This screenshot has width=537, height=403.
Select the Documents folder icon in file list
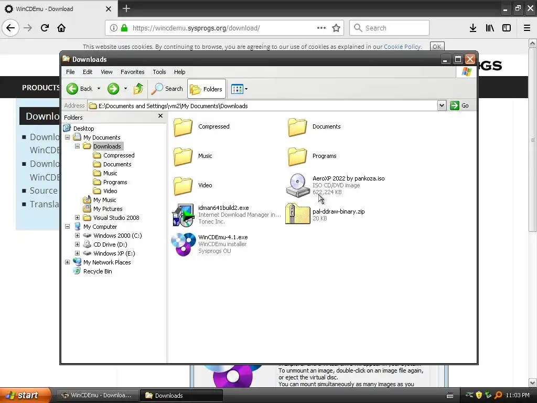point(297,127)
